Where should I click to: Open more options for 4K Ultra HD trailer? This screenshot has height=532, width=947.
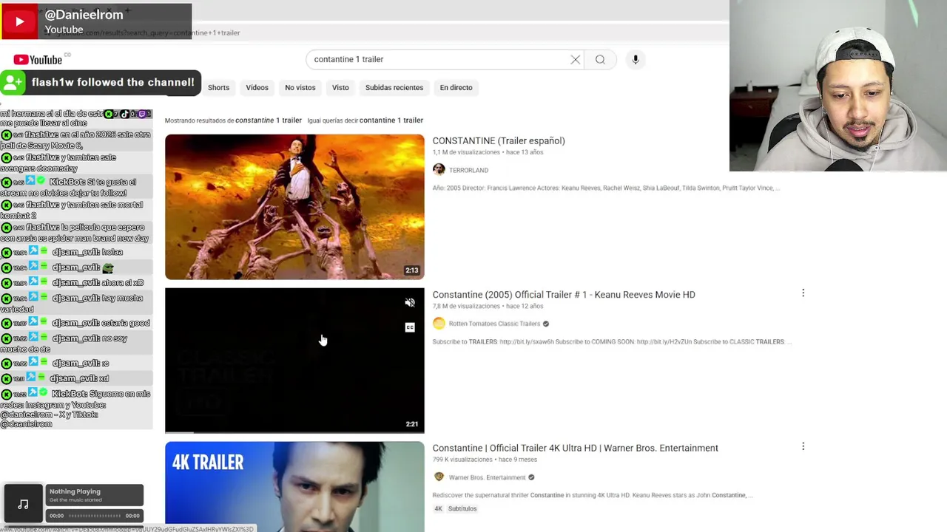[x=803, y=447]
